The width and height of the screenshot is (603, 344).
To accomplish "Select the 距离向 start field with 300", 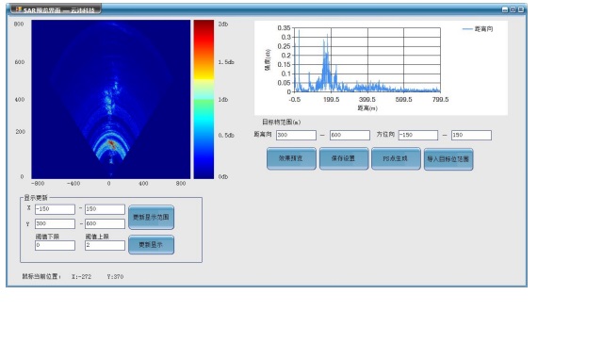I will point(296,135).
